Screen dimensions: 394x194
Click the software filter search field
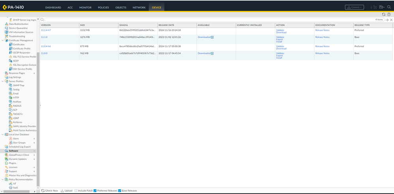tap(209, 20)
